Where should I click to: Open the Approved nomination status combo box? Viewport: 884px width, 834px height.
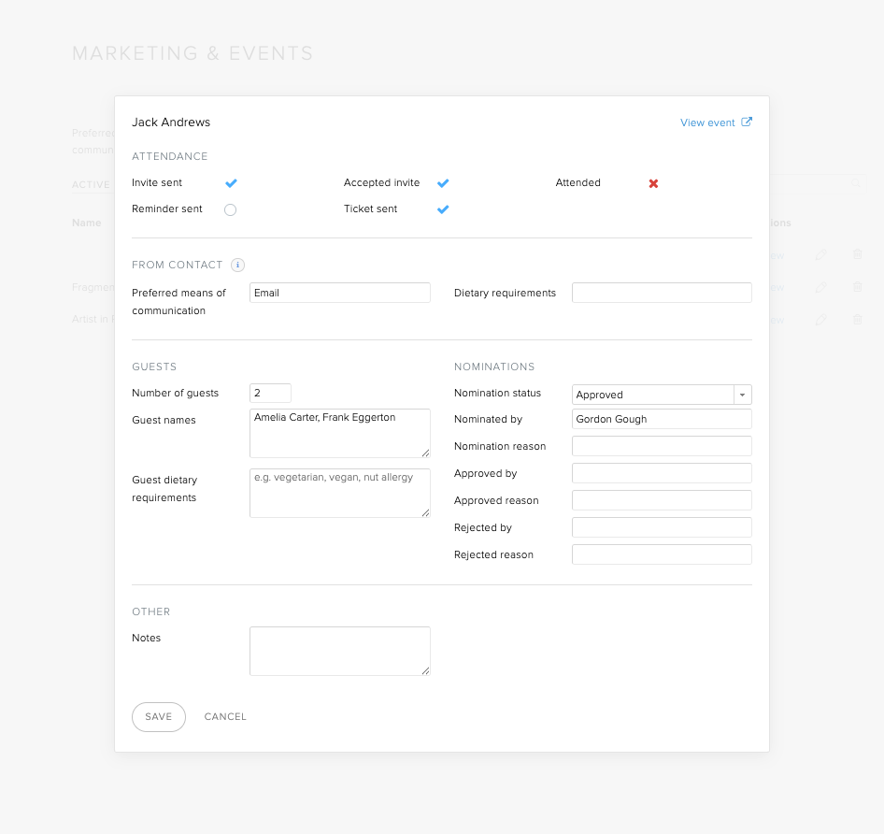pos(662,395)
